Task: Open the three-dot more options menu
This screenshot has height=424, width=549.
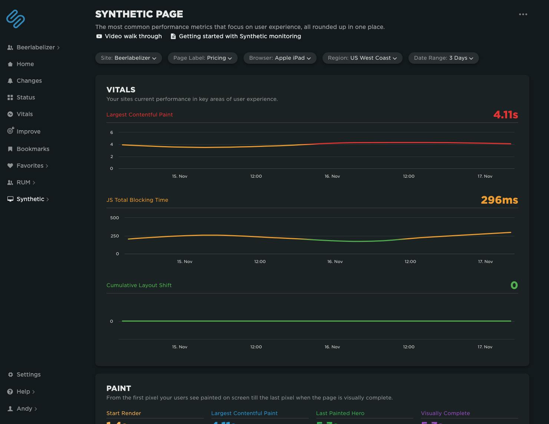Action: (523, 14)
